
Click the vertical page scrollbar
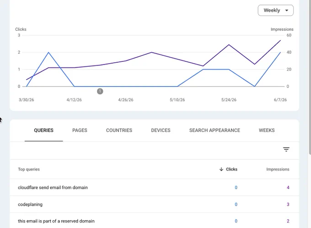(x=310, y=77)
